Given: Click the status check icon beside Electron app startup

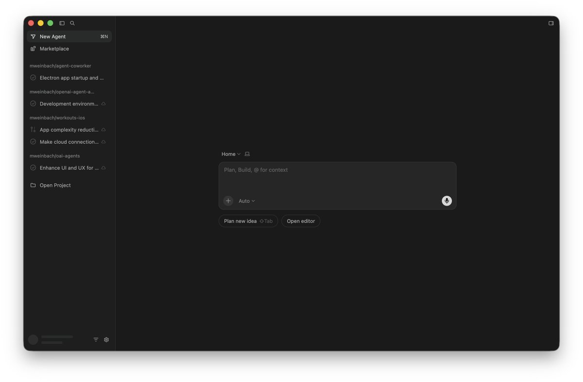Looking at the screenshot, I should tap(33, 78).
